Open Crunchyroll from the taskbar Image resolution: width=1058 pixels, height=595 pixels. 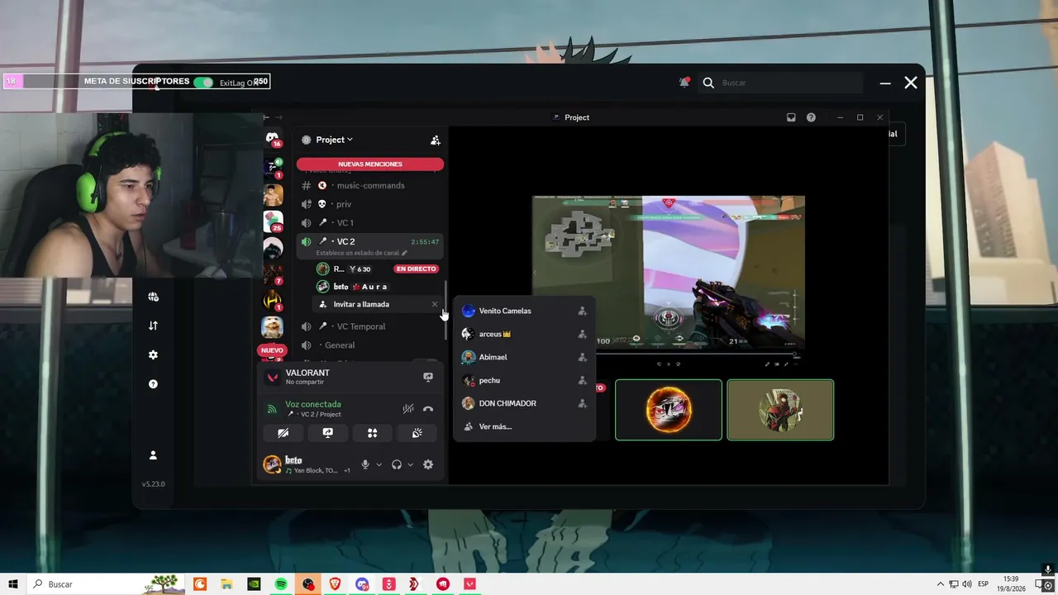pyautogui.click(x=200, y=584)
